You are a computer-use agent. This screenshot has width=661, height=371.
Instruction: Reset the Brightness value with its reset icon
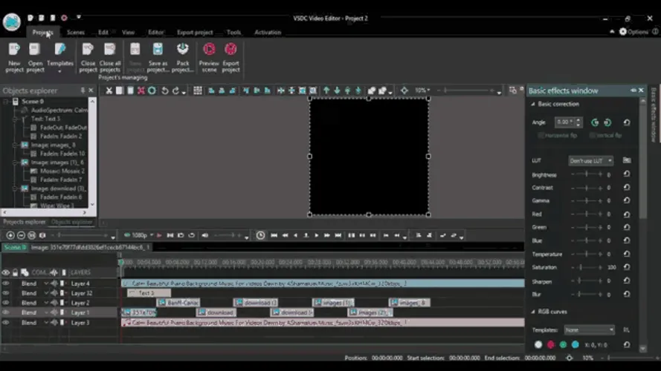pyautogui.click(x=627, y=175)
